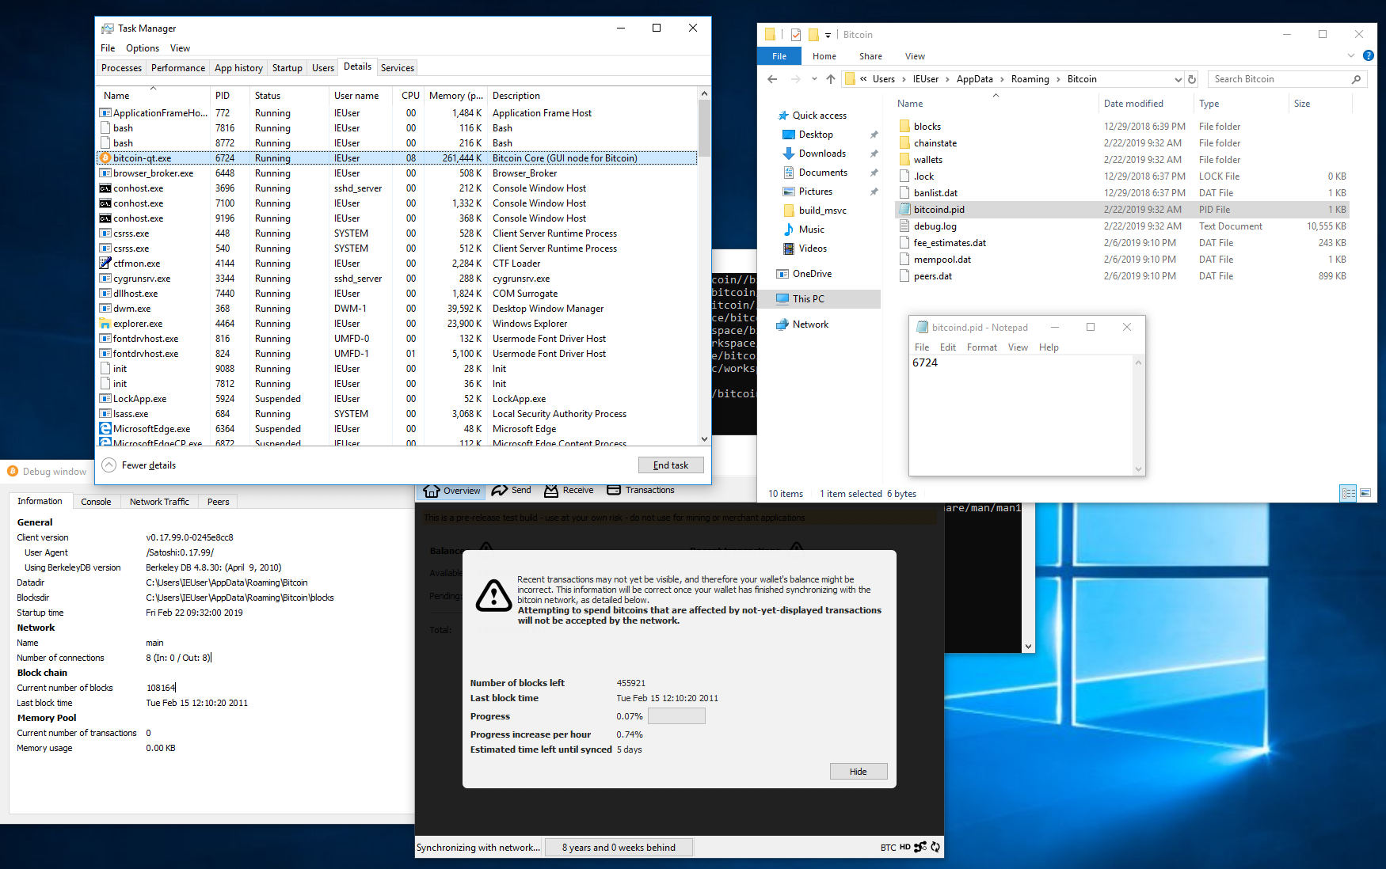
Task: Click the Search Bitcoin input field
Action: pyautogui.click(x=1283, y=78)
